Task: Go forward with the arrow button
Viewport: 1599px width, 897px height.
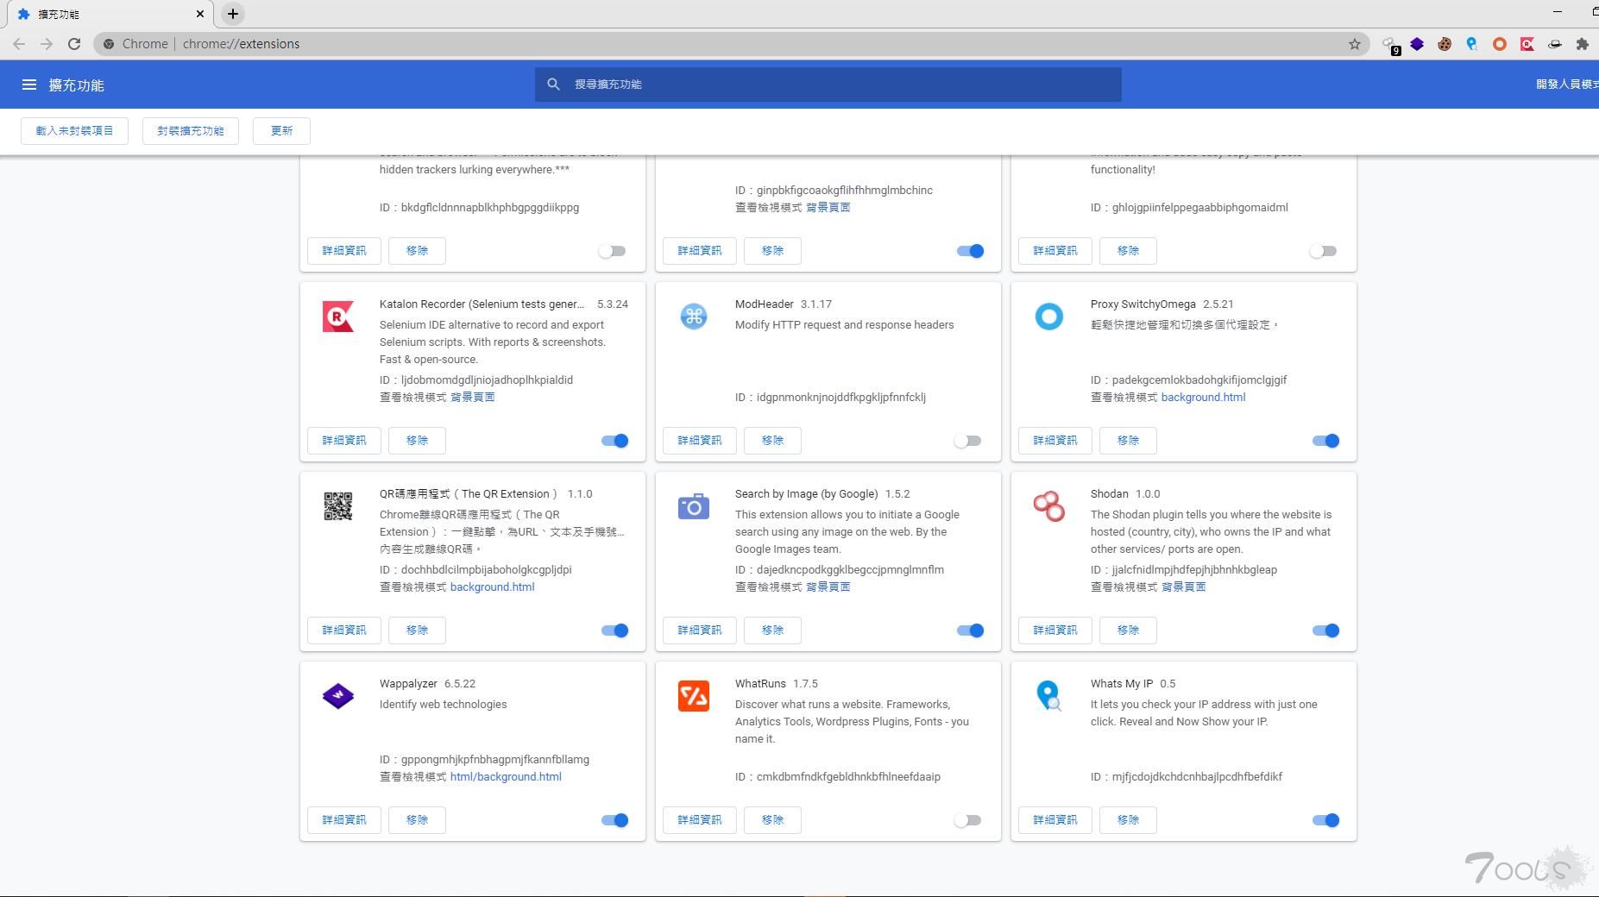Action: (x=47, y=44)
